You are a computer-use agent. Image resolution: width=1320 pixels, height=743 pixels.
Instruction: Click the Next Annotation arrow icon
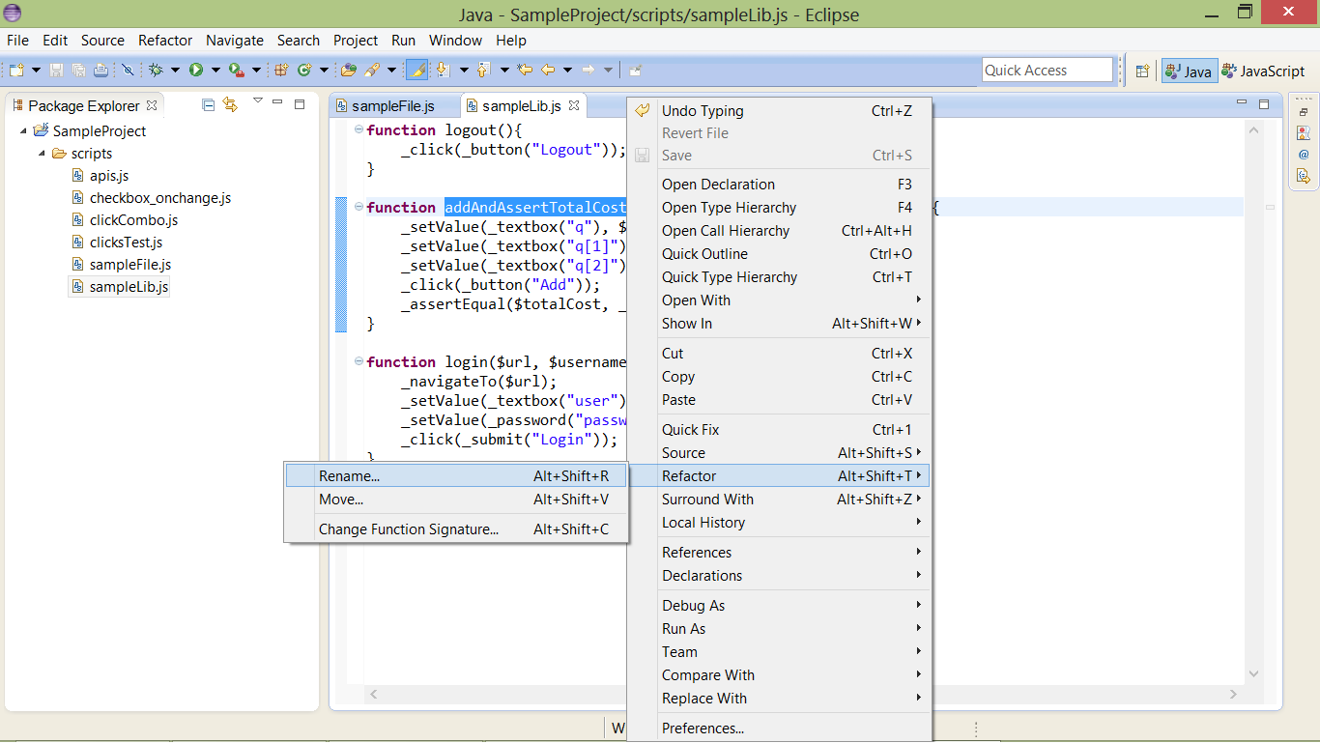click(x=444, y=70)
